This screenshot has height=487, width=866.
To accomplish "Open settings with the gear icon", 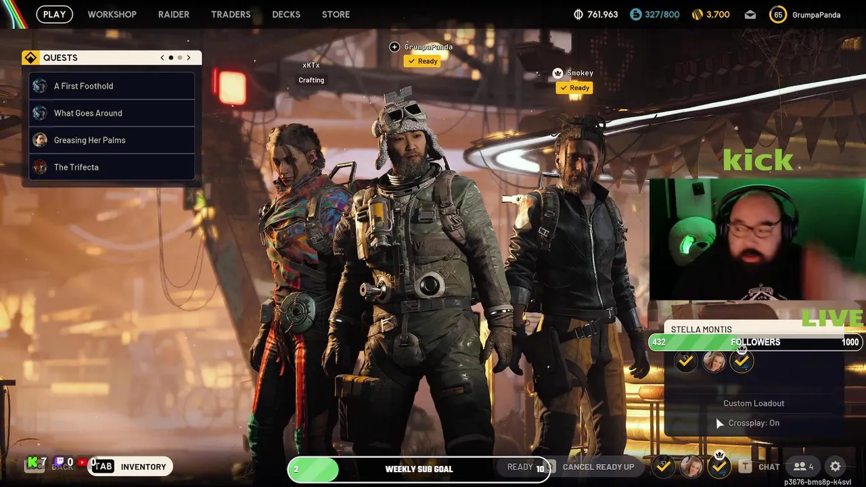I will (836, 467).
